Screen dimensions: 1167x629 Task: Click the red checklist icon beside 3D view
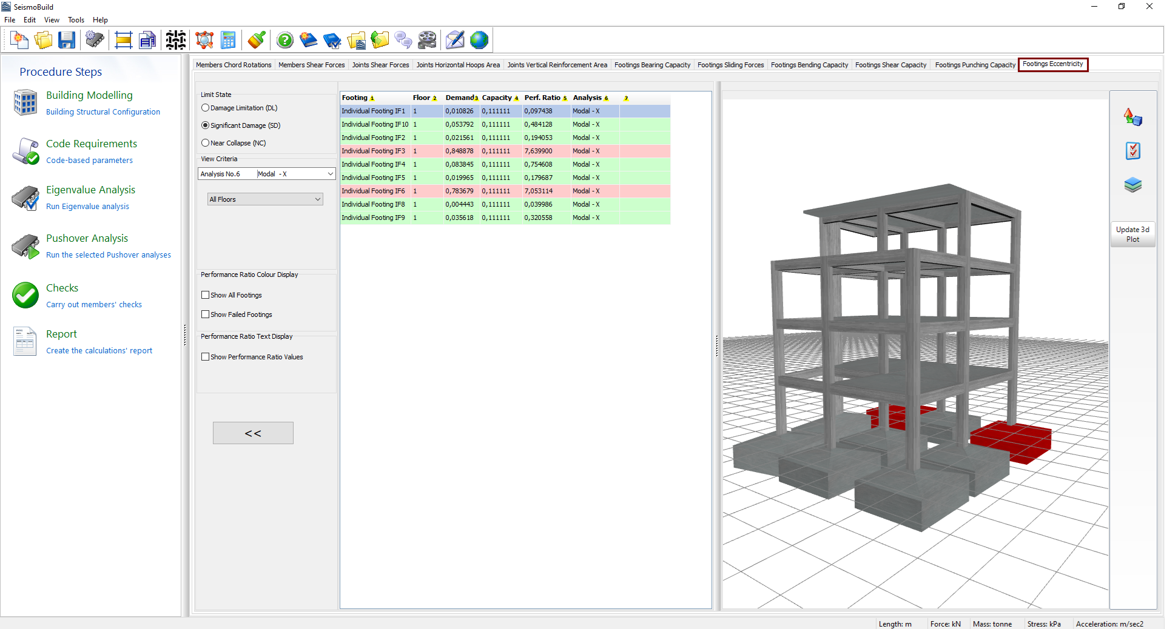coord(1132,151)
